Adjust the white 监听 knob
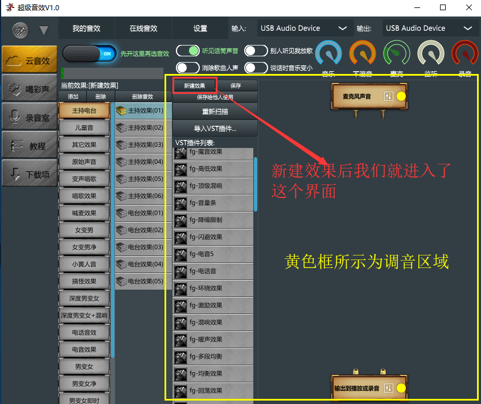This screenshot has width=481, height=404. 431,53
